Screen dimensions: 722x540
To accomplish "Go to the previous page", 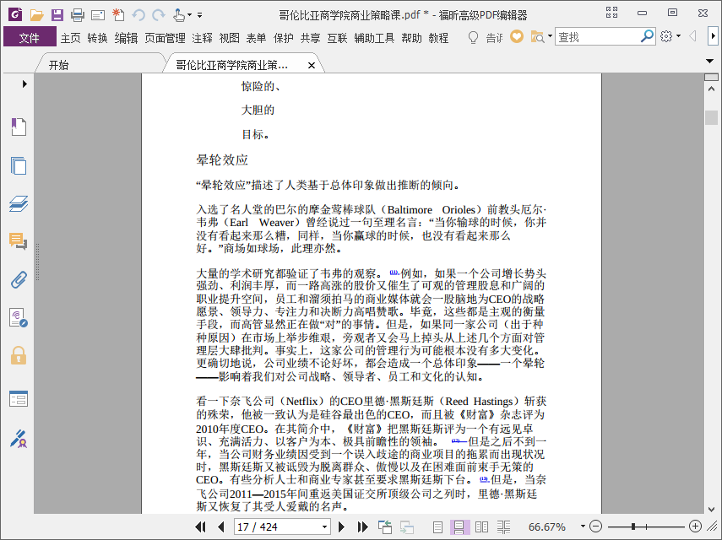I will tap(221, 526).
